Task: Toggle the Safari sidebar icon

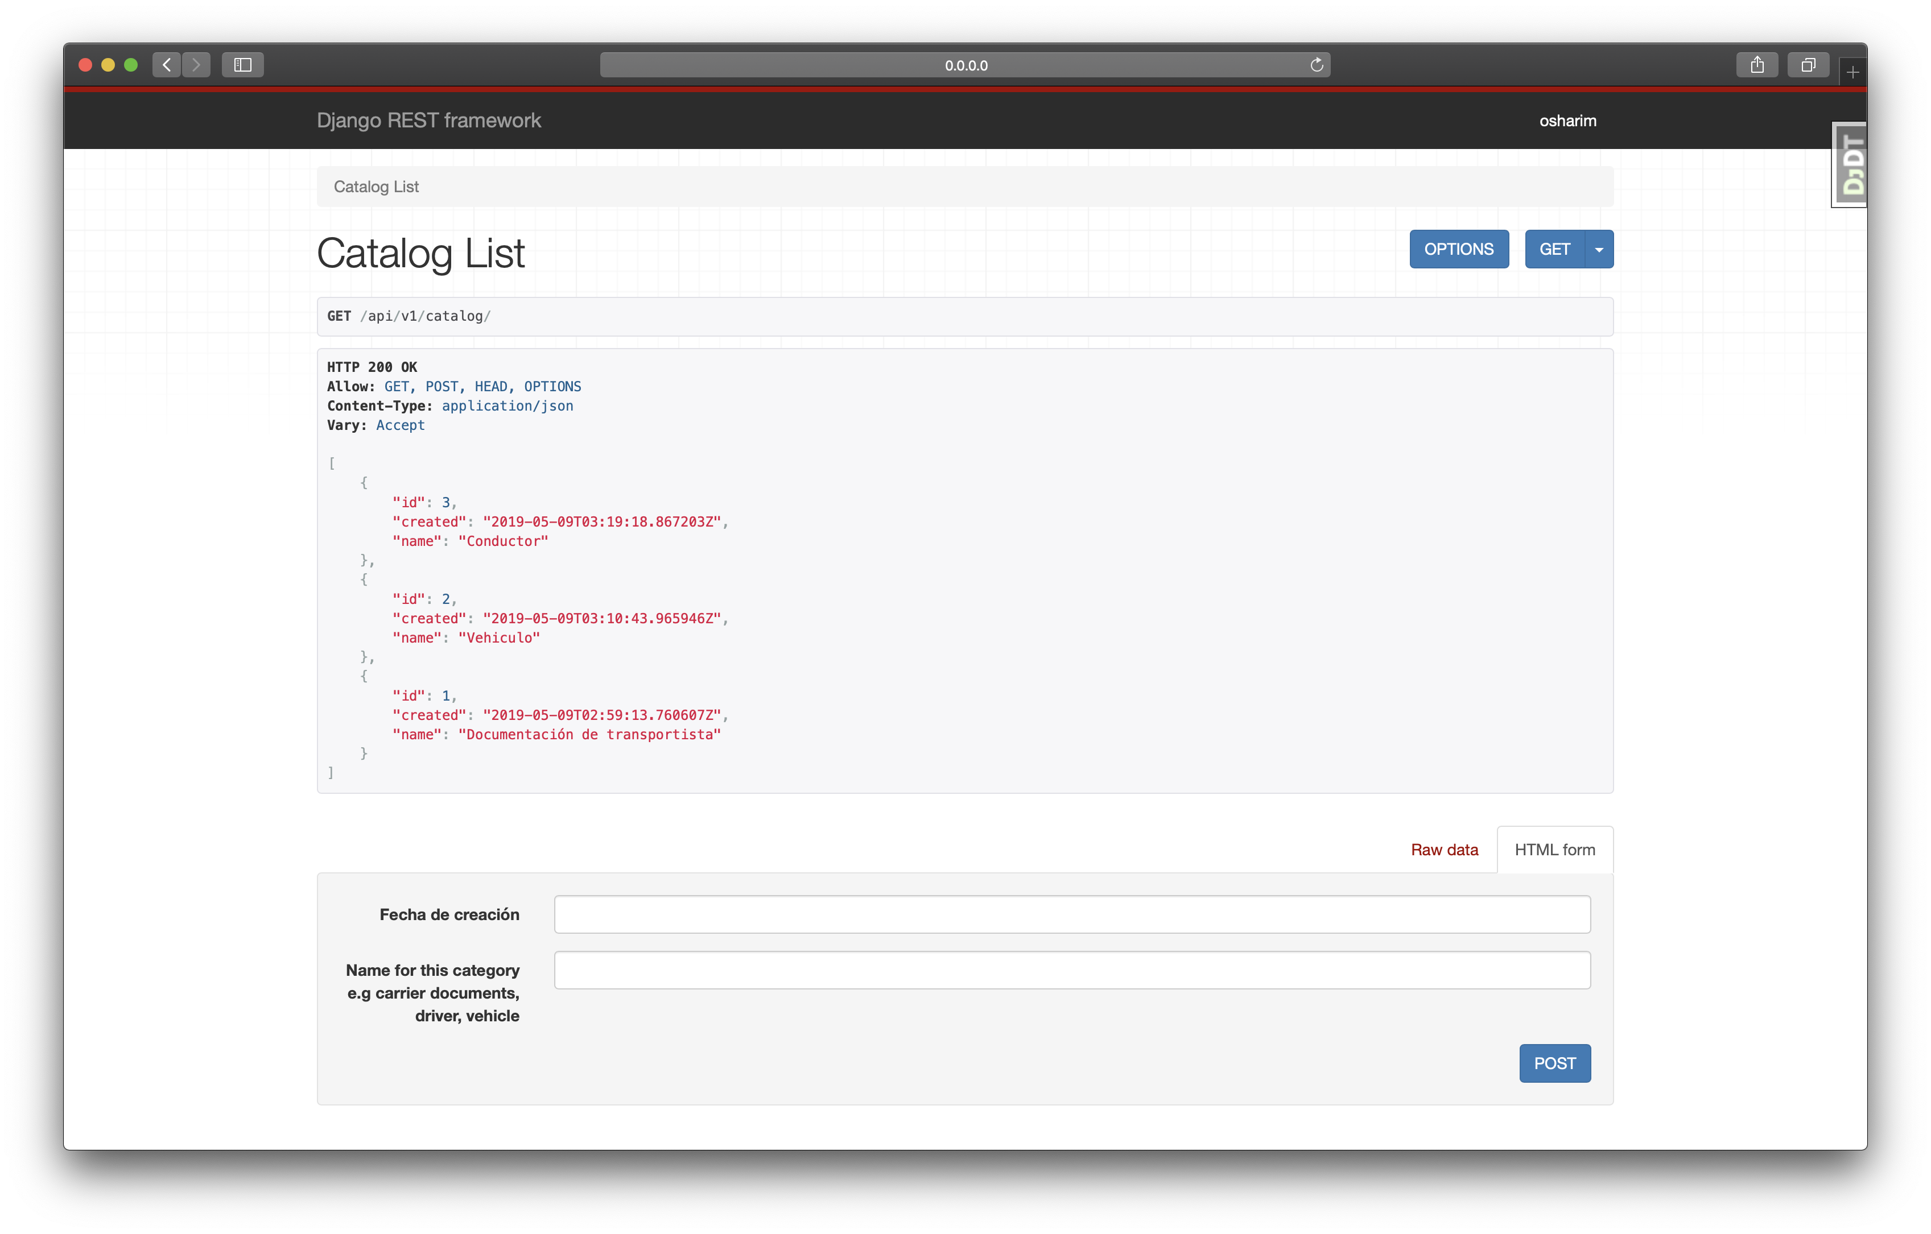Action: (x=243, y=65)
